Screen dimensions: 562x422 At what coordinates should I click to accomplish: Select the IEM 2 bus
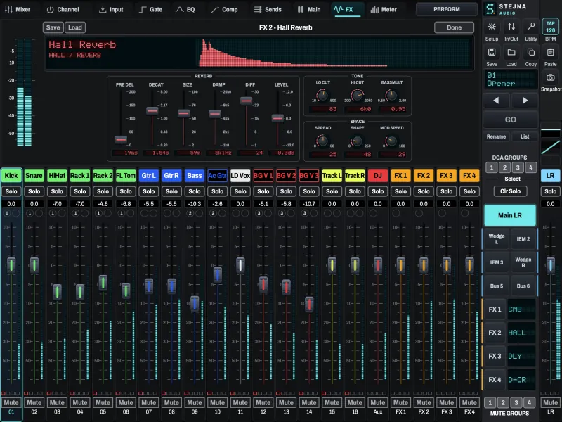523,239
